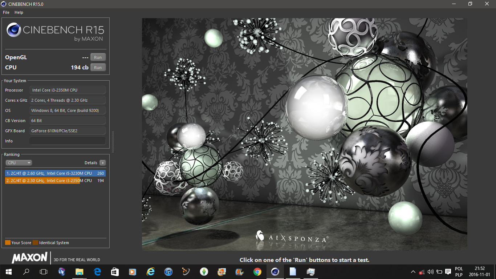Open File Explorer from the taskbar
The width and height of the screenshot is (496, 279).
[79, 272]
